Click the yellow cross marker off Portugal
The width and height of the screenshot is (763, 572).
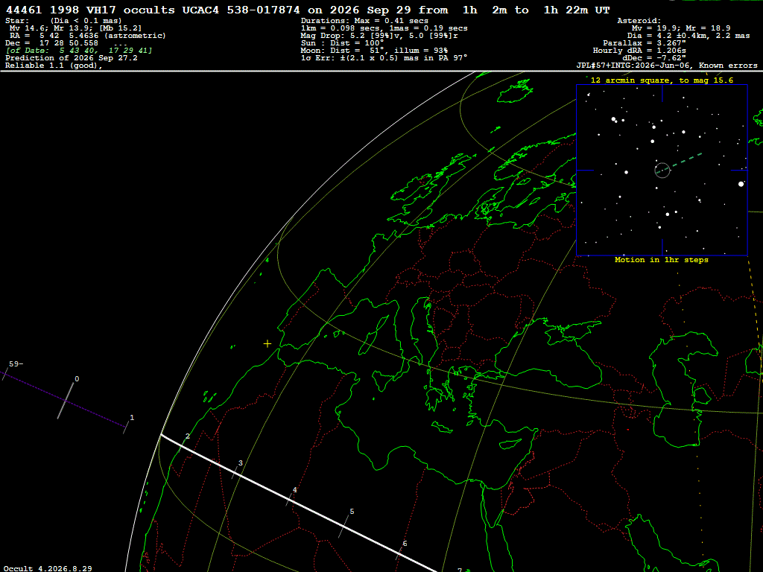tap(267, 344)
